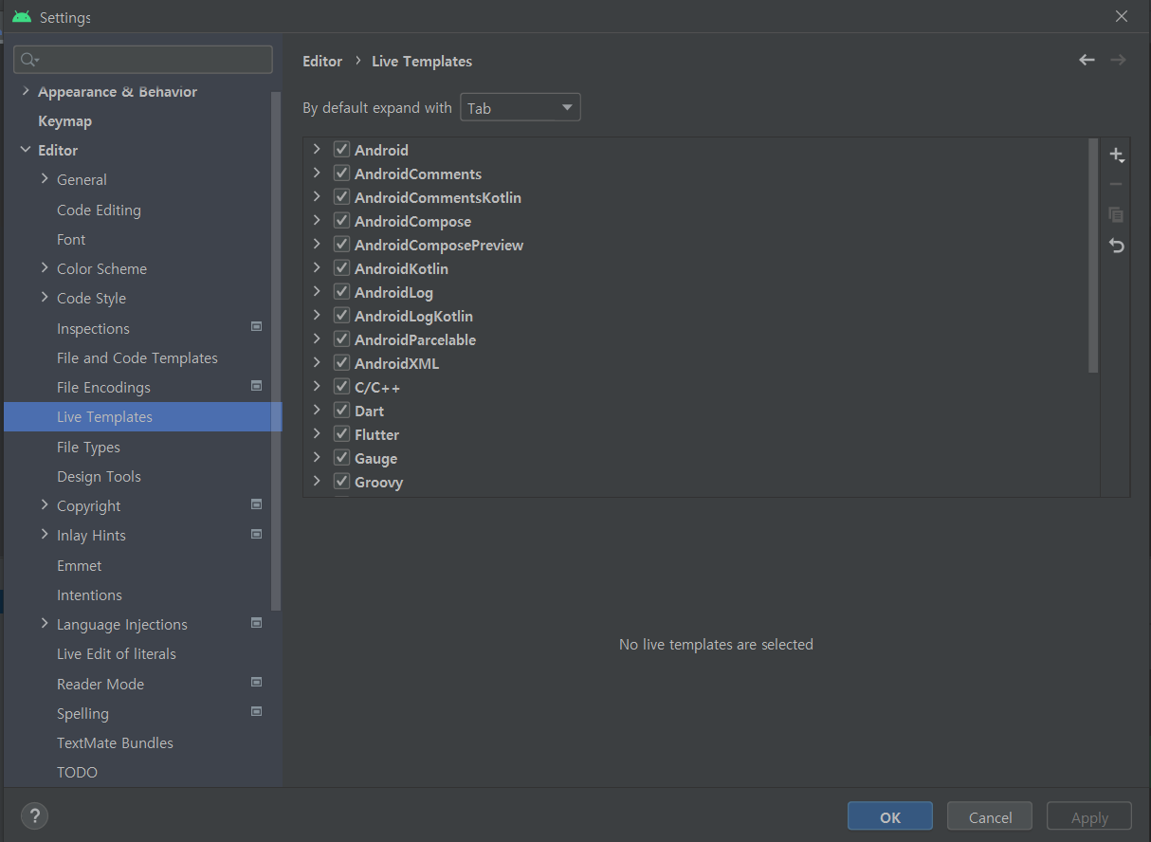Expand the AndroidParcelable group arrow

coord(317,339)
